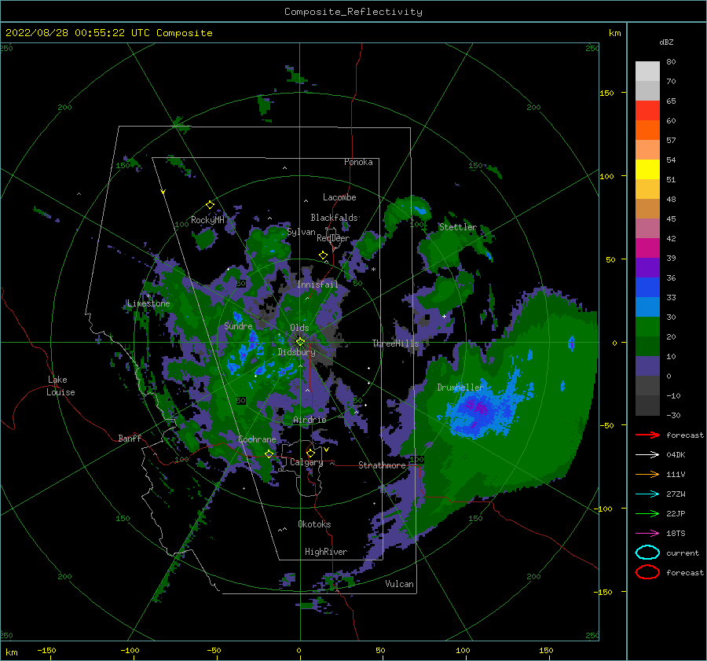Click the Innisfail label
This screenshot has height=661, width=707.
click(317, 285)
